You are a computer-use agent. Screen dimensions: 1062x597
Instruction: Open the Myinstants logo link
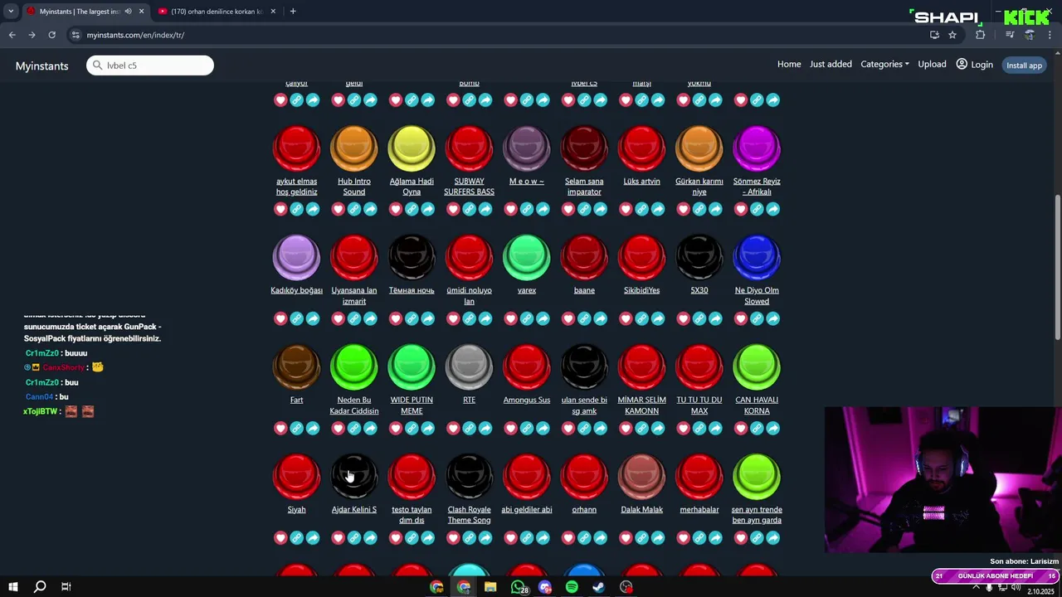[41, 66]
